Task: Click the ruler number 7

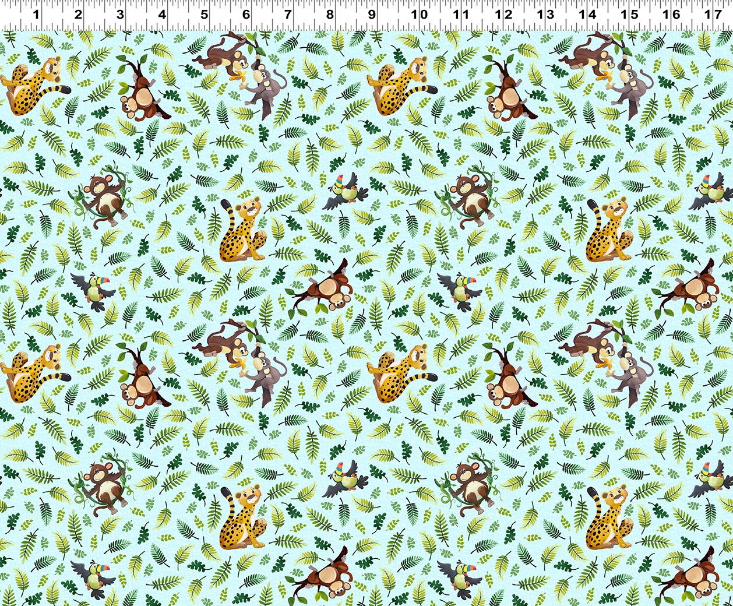Action: [x=288, y=14]
